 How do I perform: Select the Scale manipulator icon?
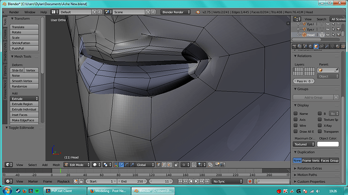click(x=132, y=165)
